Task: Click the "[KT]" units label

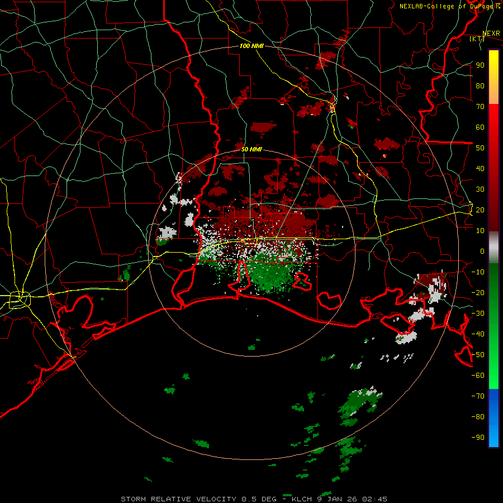Action: pos(477,39)
